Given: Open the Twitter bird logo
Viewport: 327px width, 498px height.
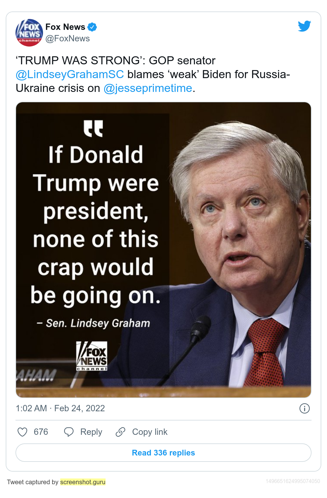Looking at the screenshot, I should point(304,26).
